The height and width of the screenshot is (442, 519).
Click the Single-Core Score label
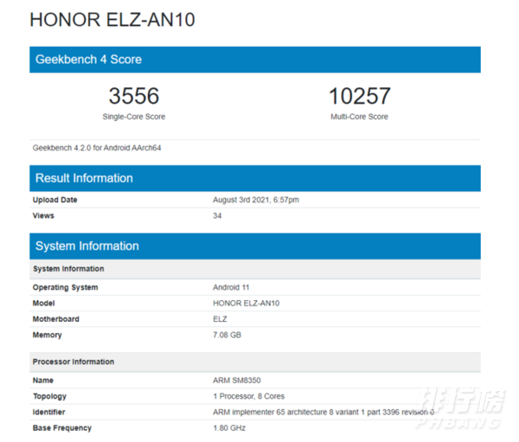pyautogui.click(x=134, y=117)
